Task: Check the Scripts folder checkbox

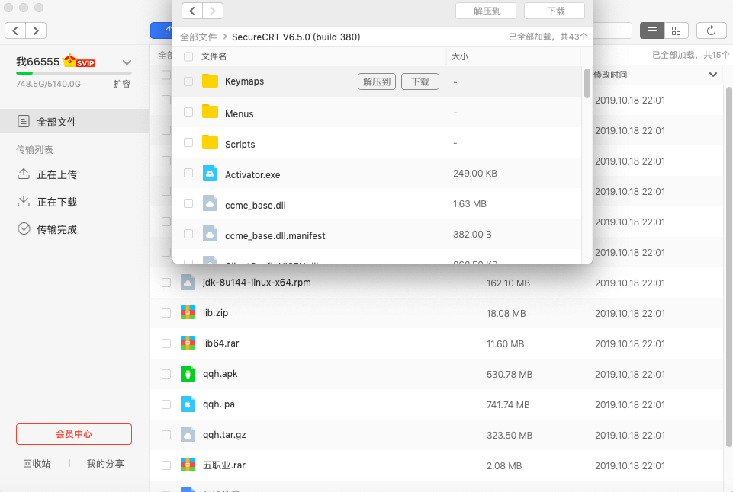Action: click(x=188, y=142)
